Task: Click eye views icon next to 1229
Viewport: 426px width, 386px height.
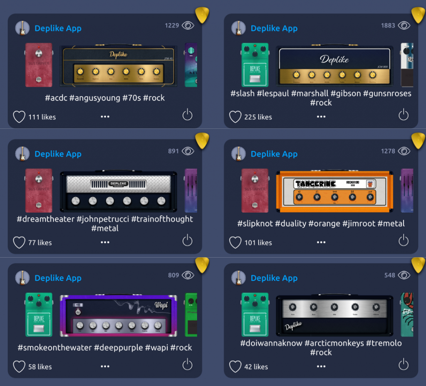Action: (188, 25)
